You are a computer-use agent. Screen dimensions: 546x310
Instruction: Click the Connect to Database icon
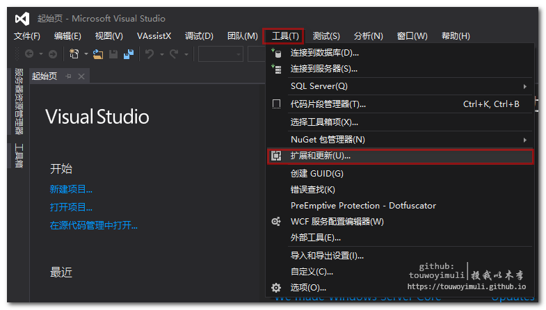coord(276,53)
